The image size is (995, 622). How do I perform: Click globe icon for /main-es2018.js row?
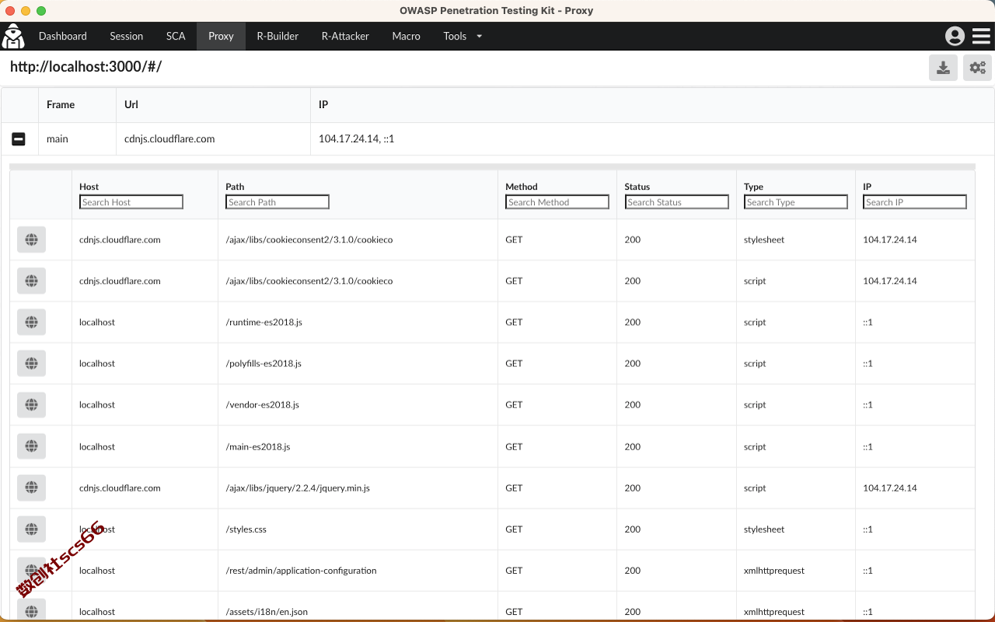tap(31, 446)
